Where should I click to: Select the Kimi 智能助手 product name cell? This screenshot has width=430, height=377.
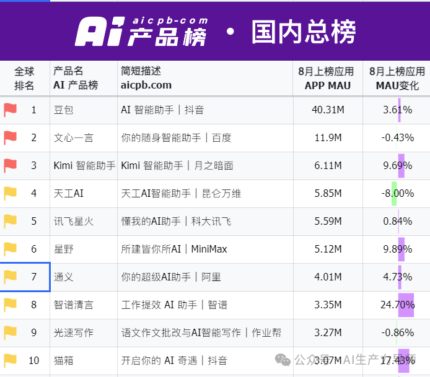tap(84, 166)
